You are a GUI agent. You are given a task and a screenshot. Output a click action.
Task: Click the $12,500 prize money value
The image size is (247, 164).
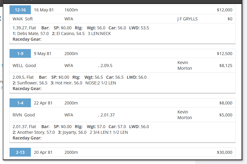225,54
